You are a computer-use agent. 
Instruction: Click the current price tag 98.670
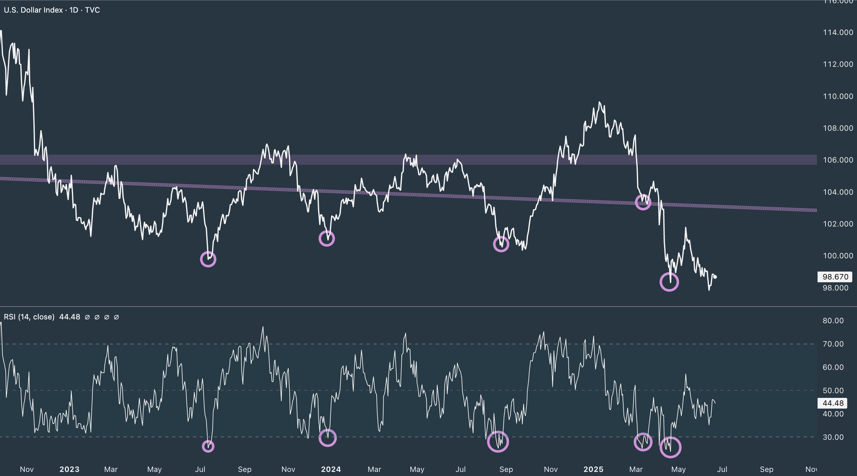(x=835, y=277)
